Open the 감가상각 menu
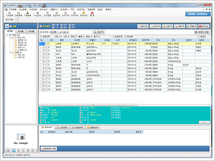215x161 pixels. tap(43, 10)
